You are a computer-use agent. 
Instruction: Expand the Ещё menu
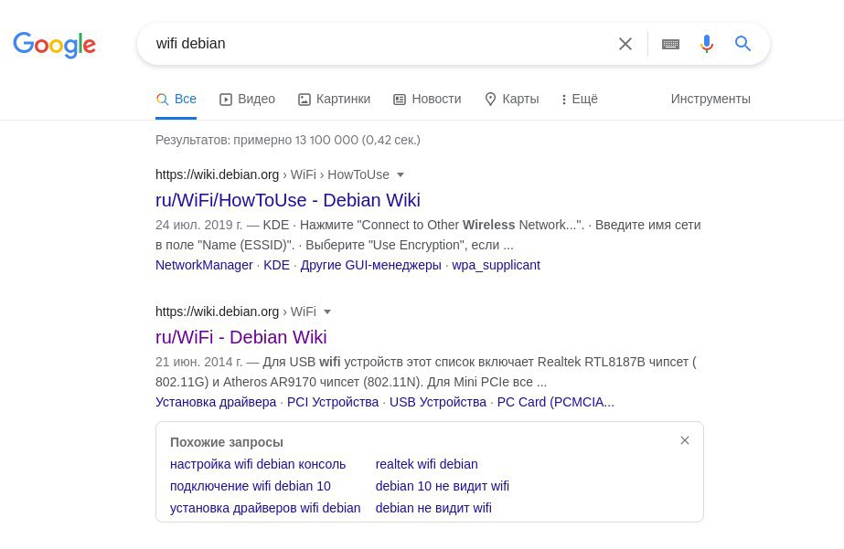[580, 99]
